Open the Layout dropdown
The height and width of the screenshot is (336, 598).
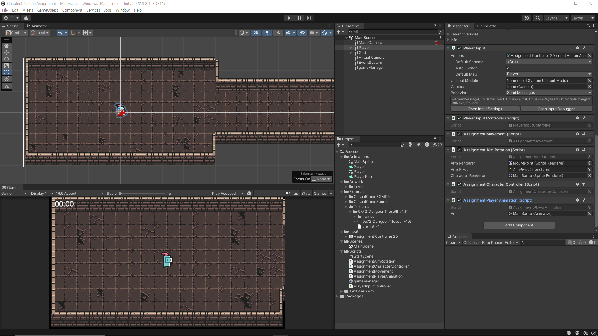click(582, 18)
